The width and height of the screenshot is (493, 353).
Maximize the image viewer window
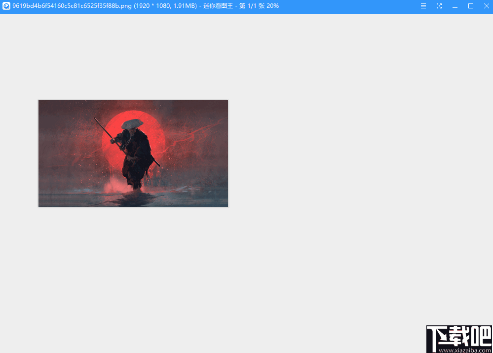coord(471,6)
